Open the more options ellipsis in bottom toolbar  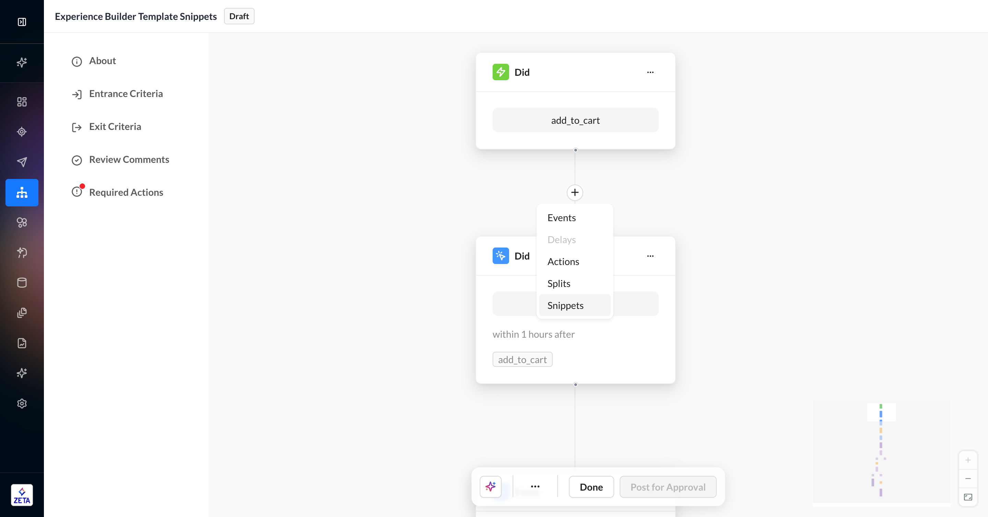pos(535,486)
